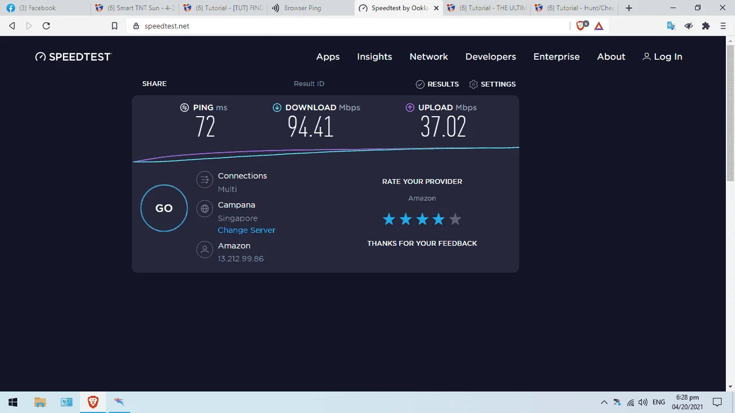The image size is (735, 413).
Task: Open the volume control tray icon
Action: 643,402
